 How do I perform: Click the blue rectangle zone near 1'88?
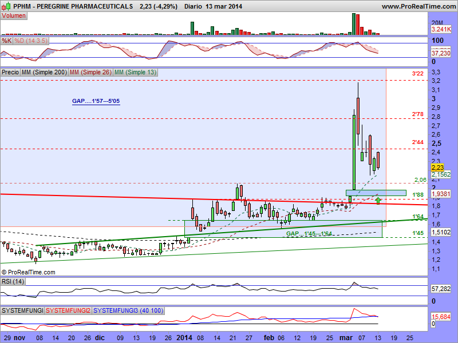tap(376, 193)
